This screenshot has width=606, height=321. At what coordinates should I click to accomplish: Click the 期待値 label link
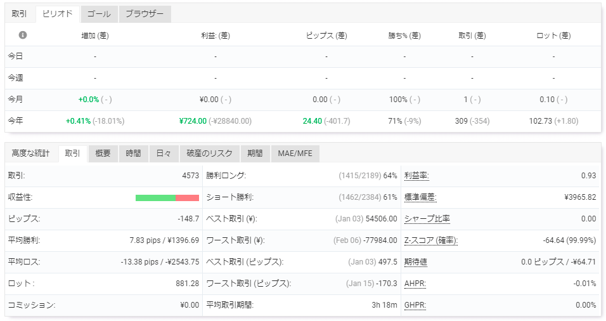point(416,262)
